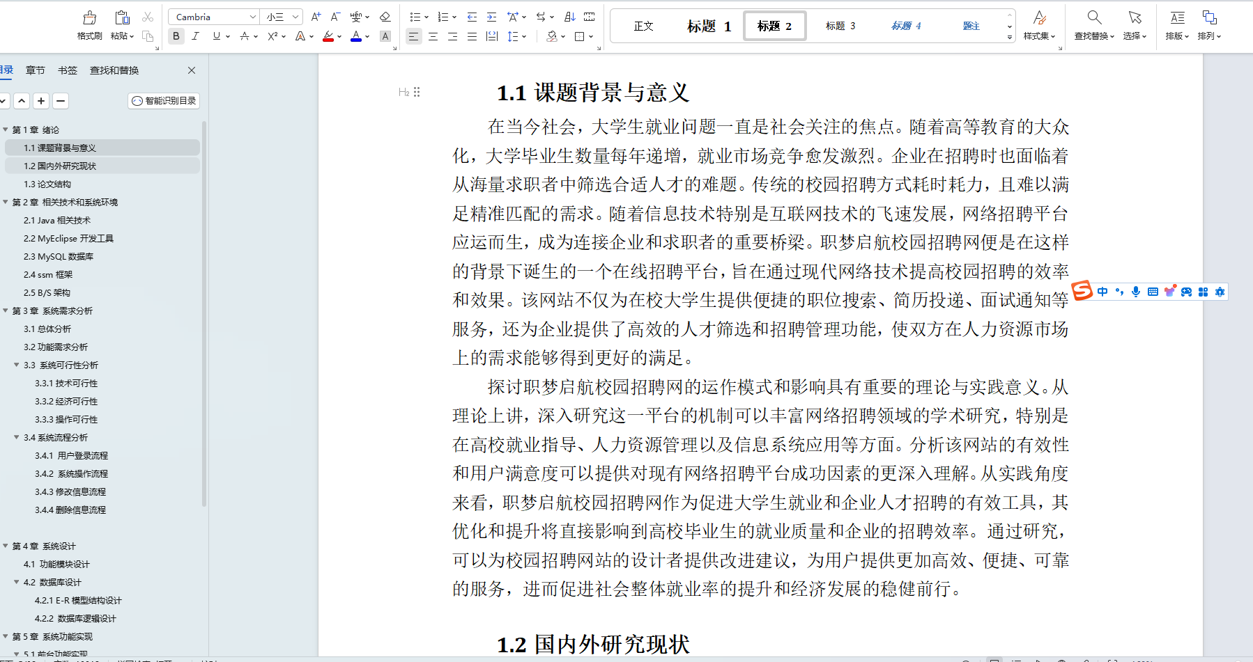Open the 样式集 style sets menu
The height and width of the screenshot is (662, 1253).
[x=1039, y=25]
